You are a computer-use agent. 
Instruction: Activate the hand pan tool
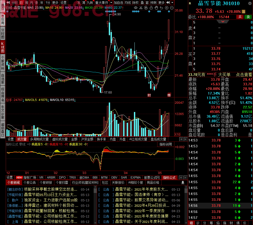point(156,8)
